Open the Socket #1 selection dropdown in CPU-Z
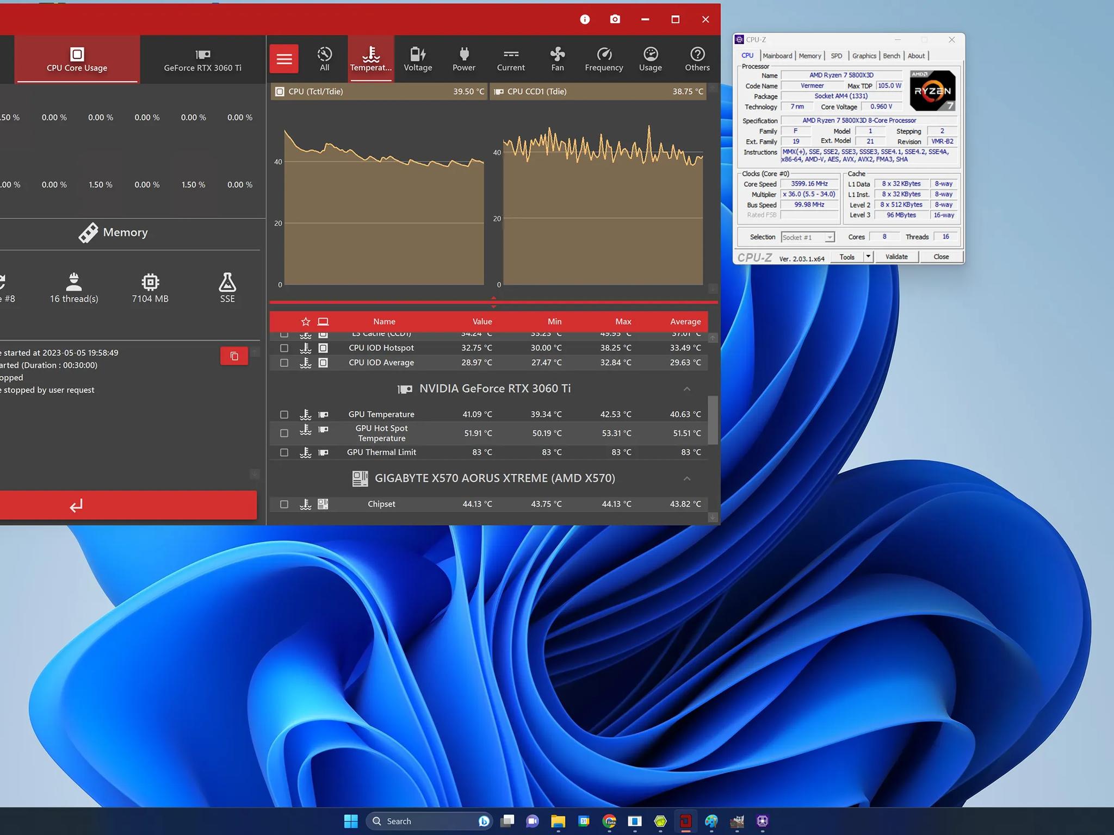This screenshot has height=835, width=1114. tap(808, 237)
